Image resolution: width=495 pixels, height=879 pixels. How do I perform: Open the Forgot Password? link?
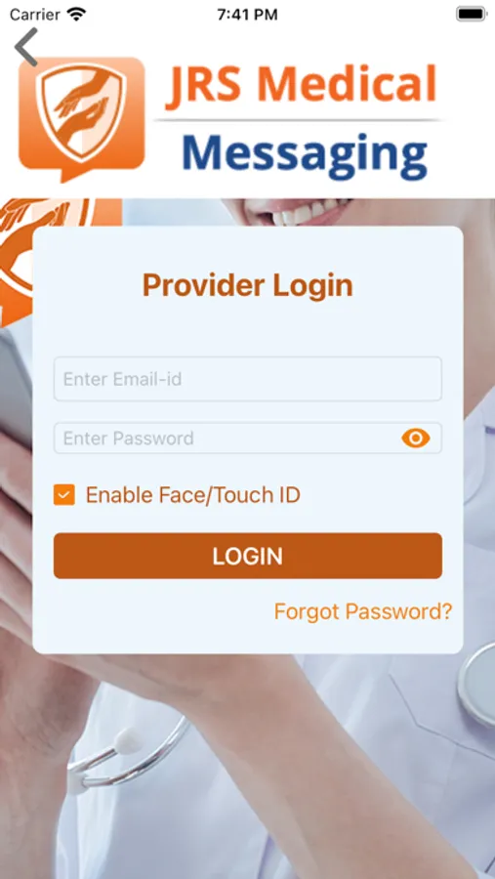click(x=362, y=611)
